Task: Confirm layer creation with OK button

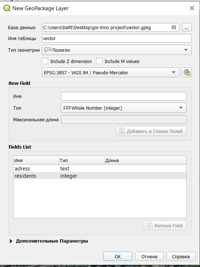Action: point(118,256)
